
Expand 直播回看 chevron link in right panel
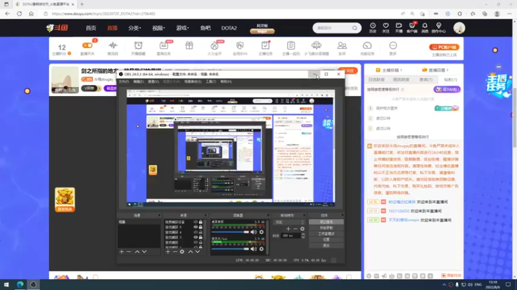click(435, 70)
